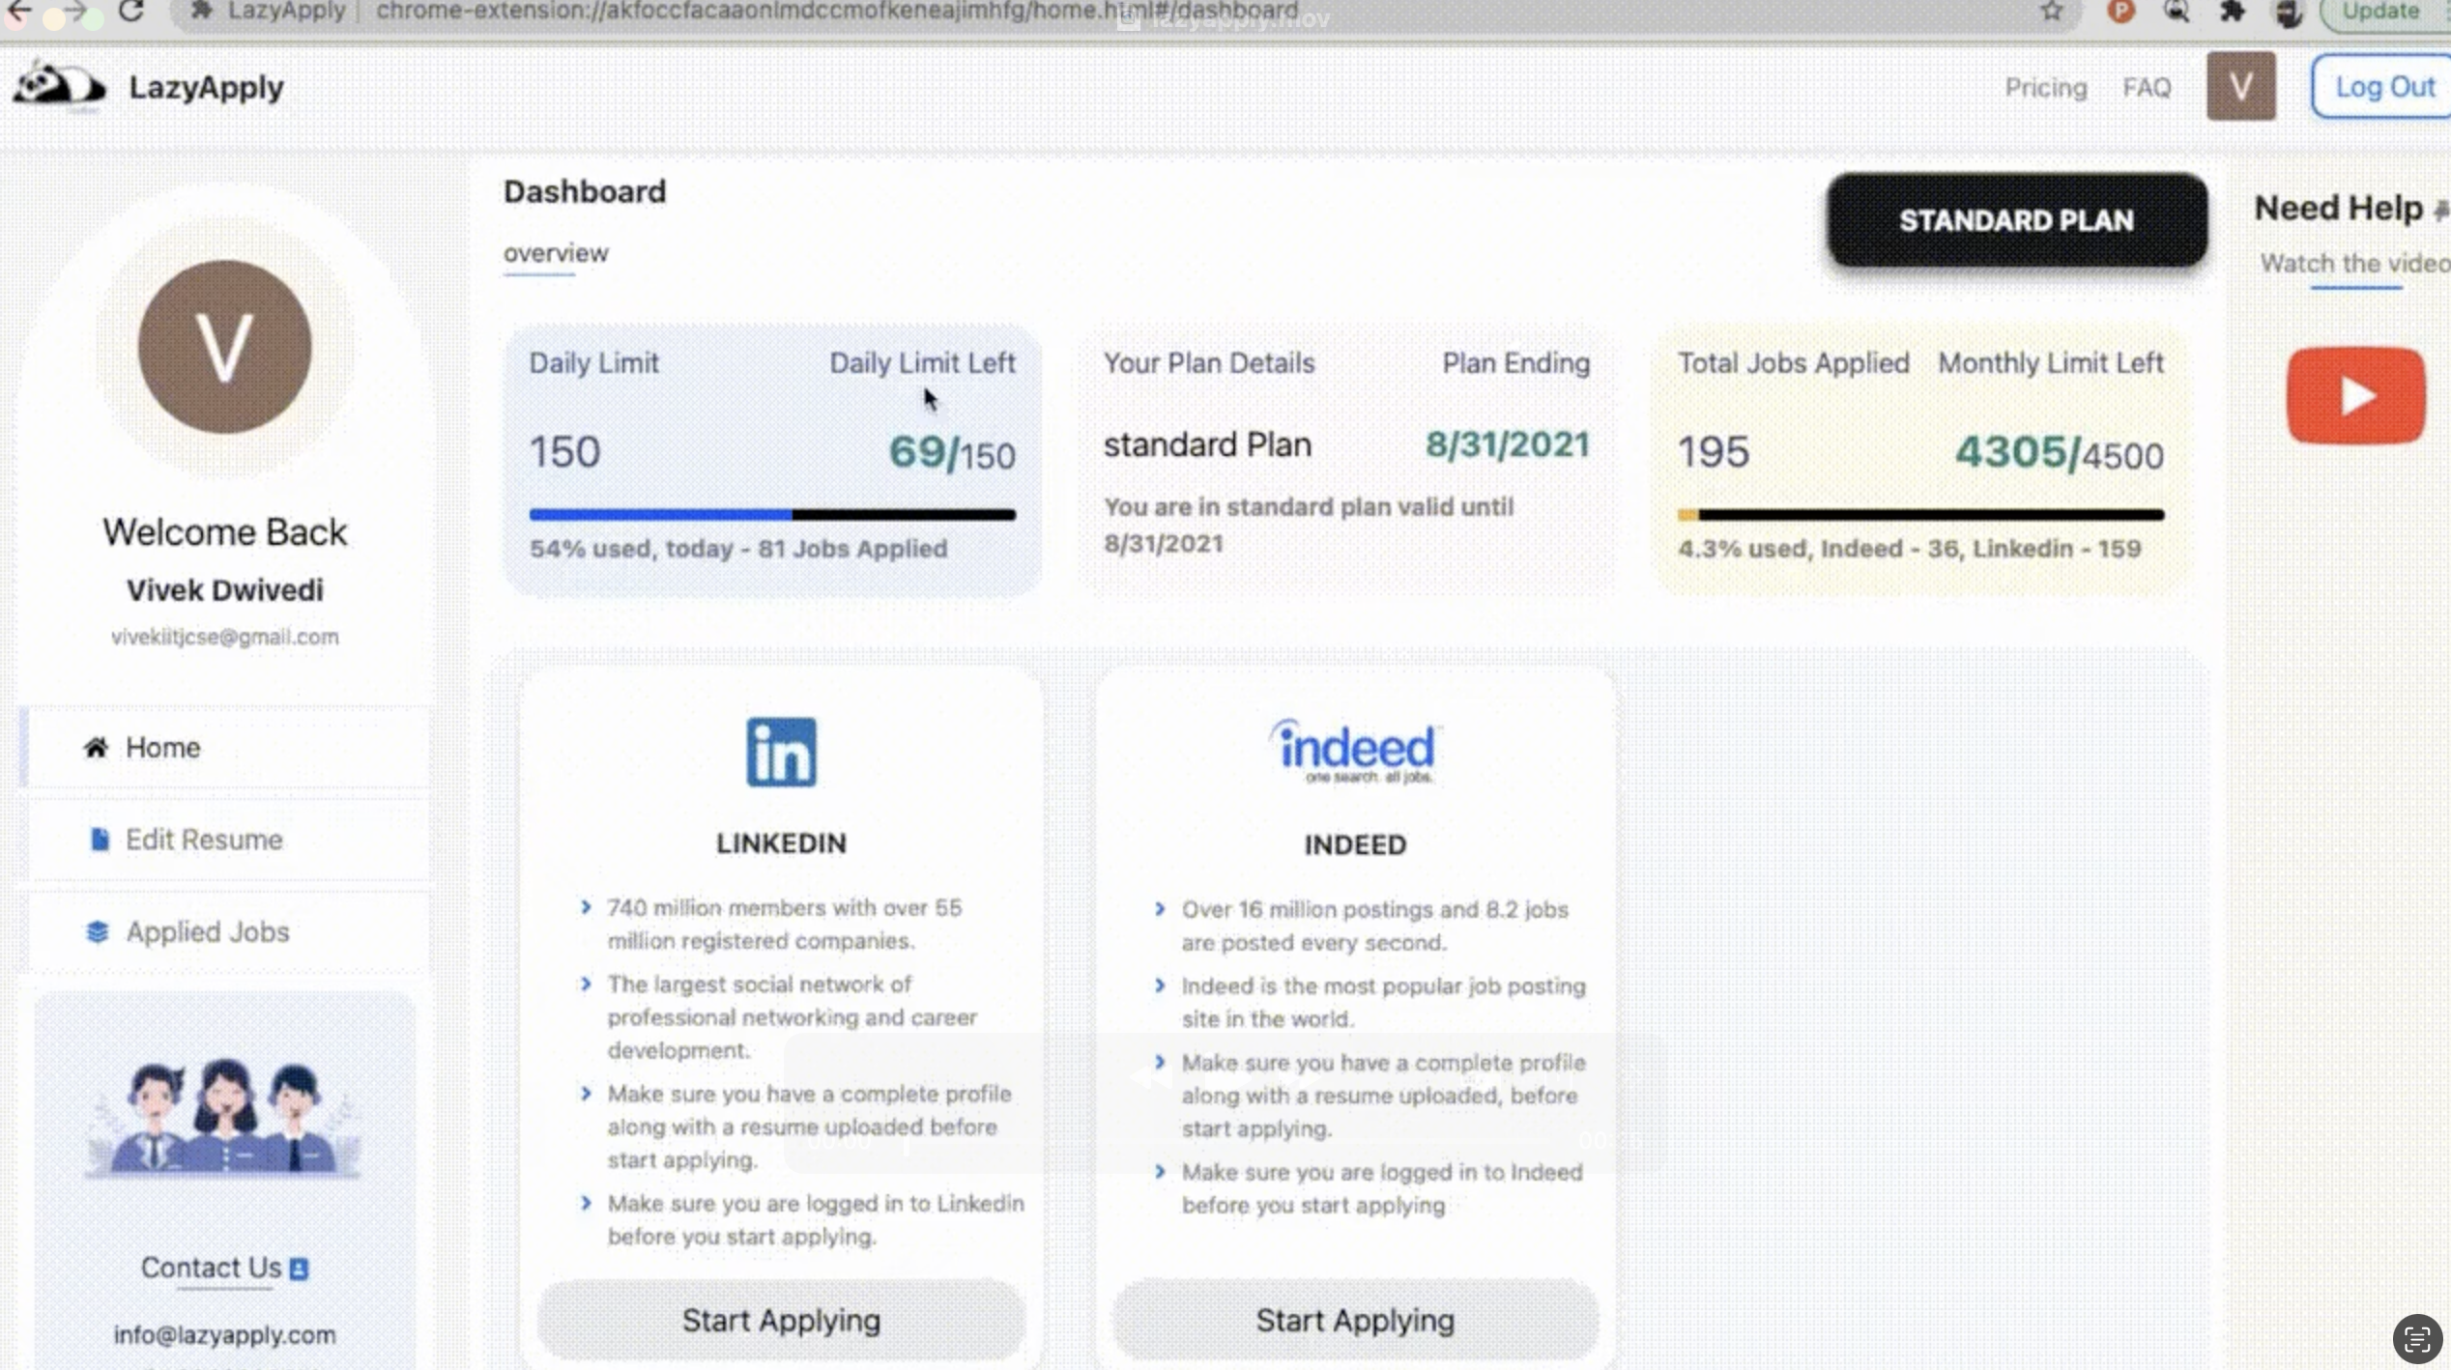Click the LazyApply panda logo
The width and height of the screenshot is (2451, 1370).
pyautogui.click(x=58, y=85)
